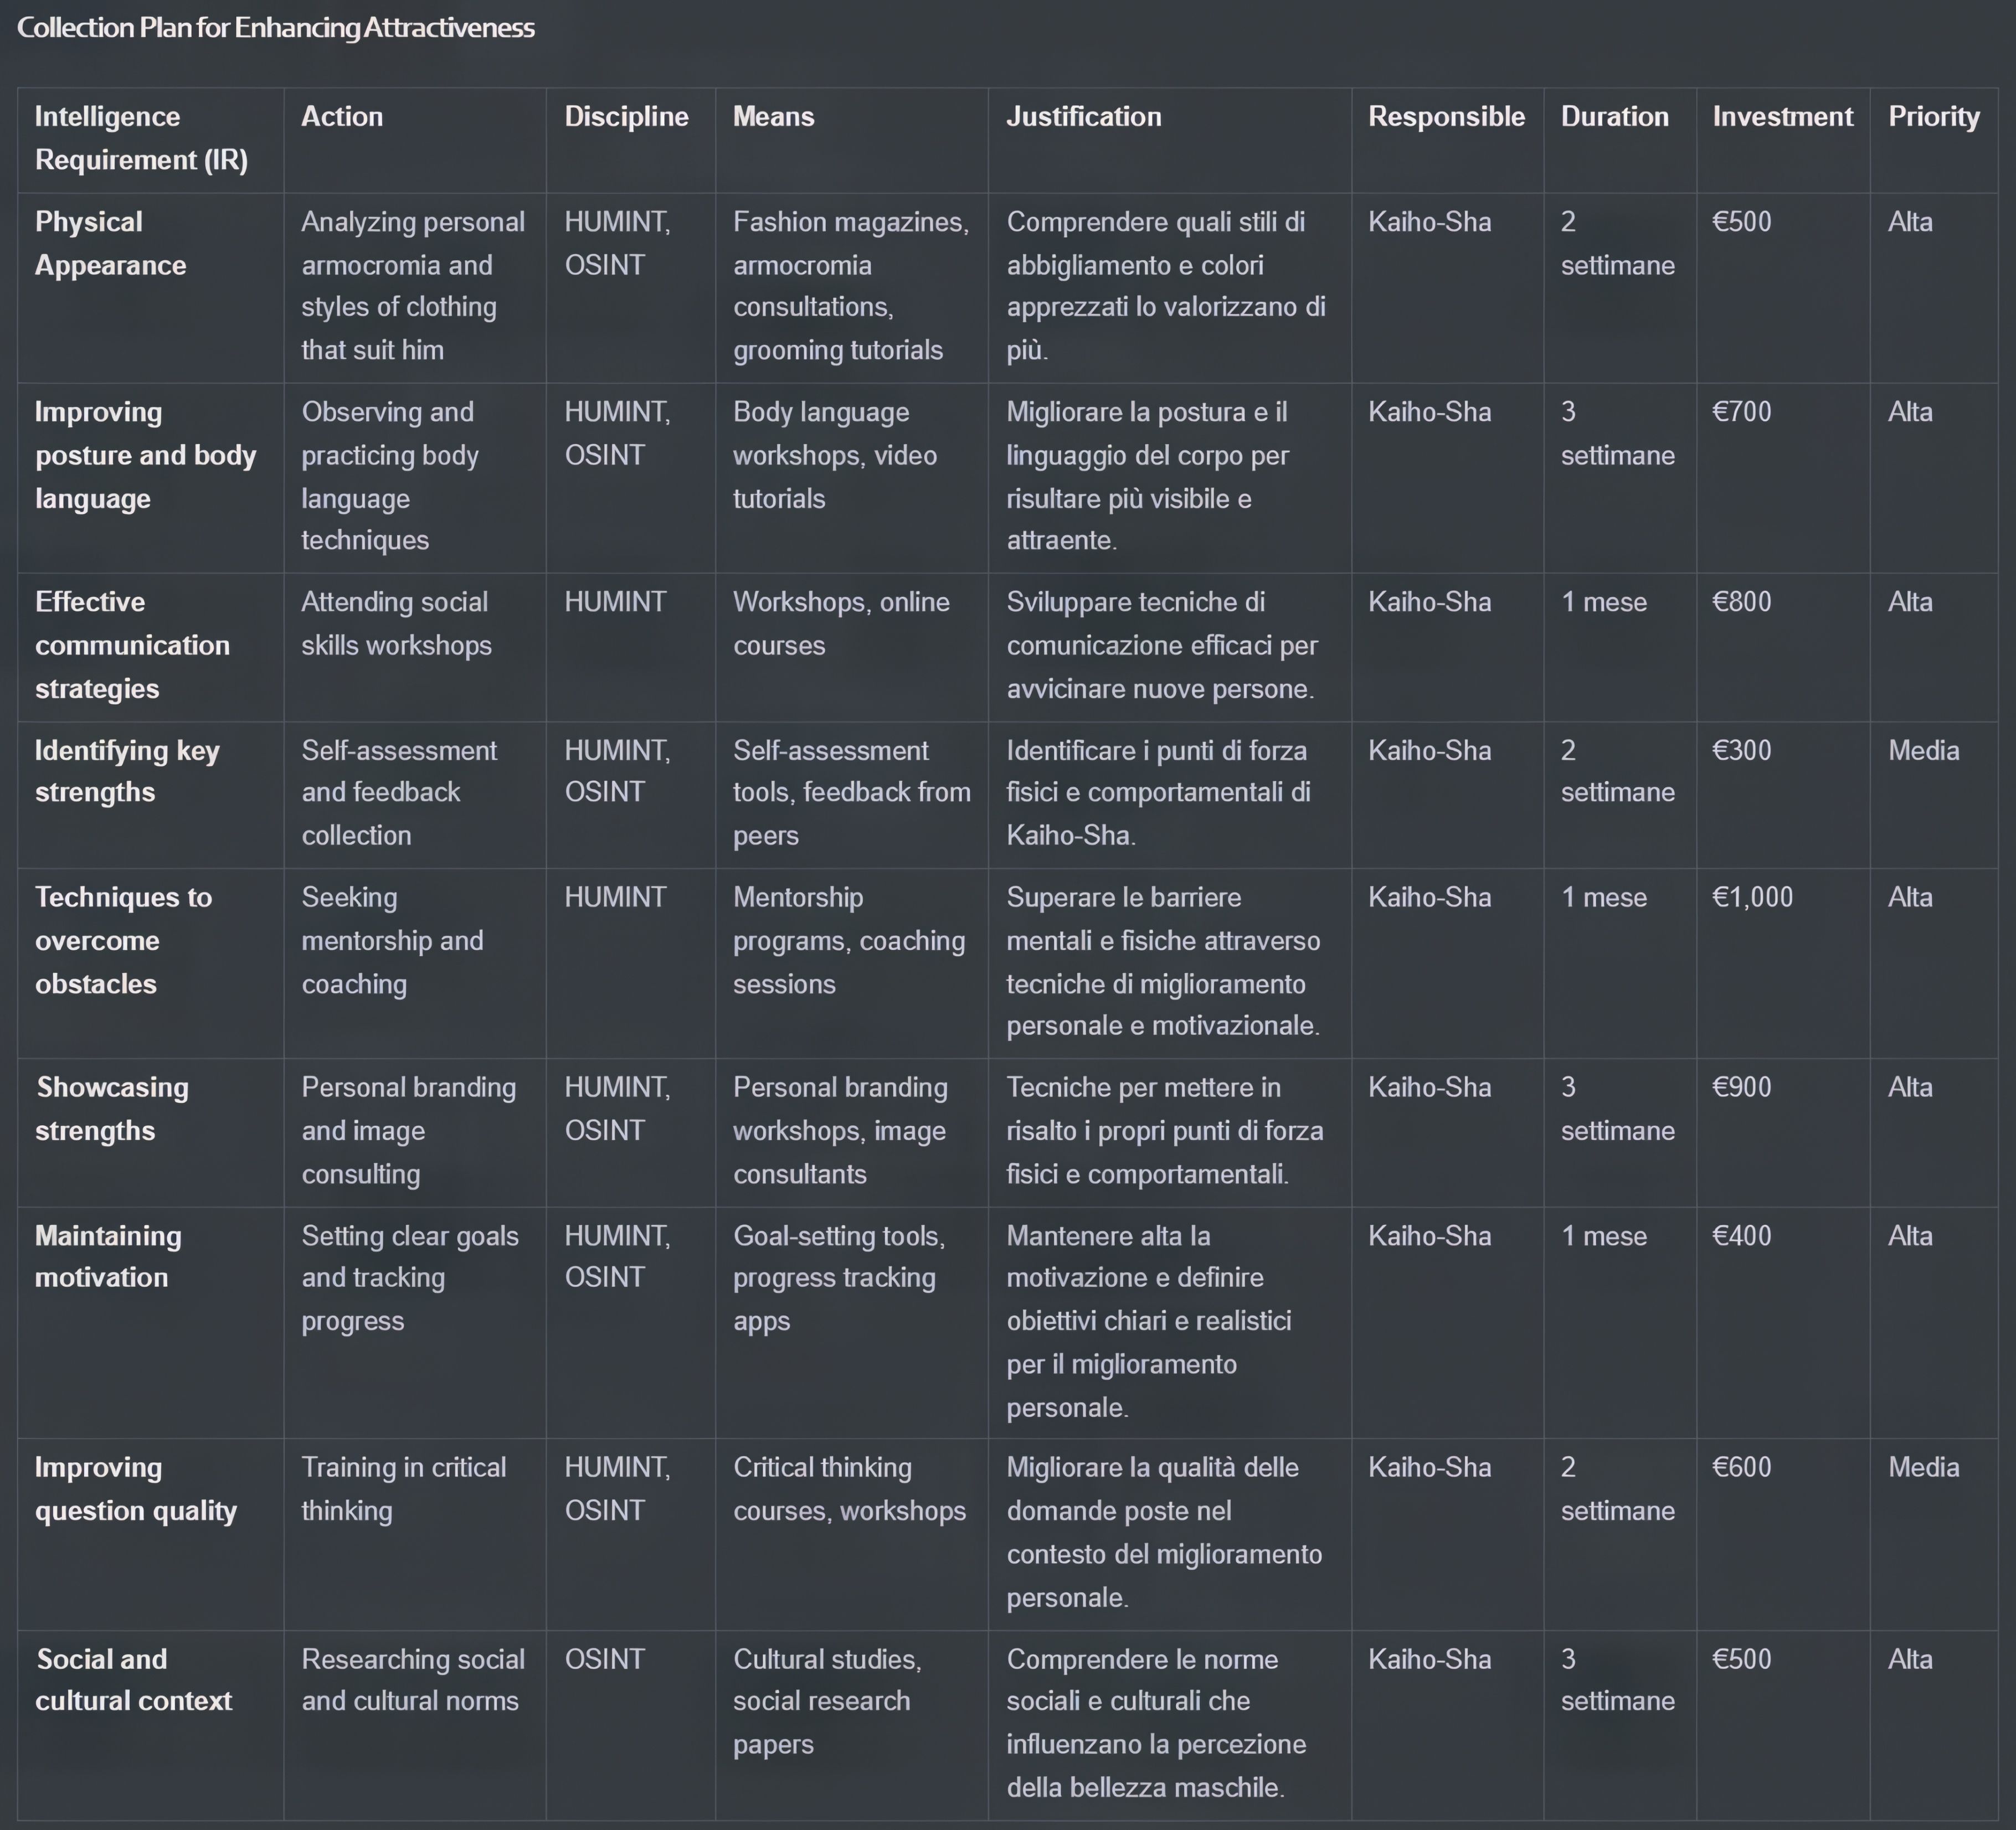Click the 'Responsible' column header
Viewport: 2016px width, 1830px height.
pyautogui.click(x=1446, y=117)
